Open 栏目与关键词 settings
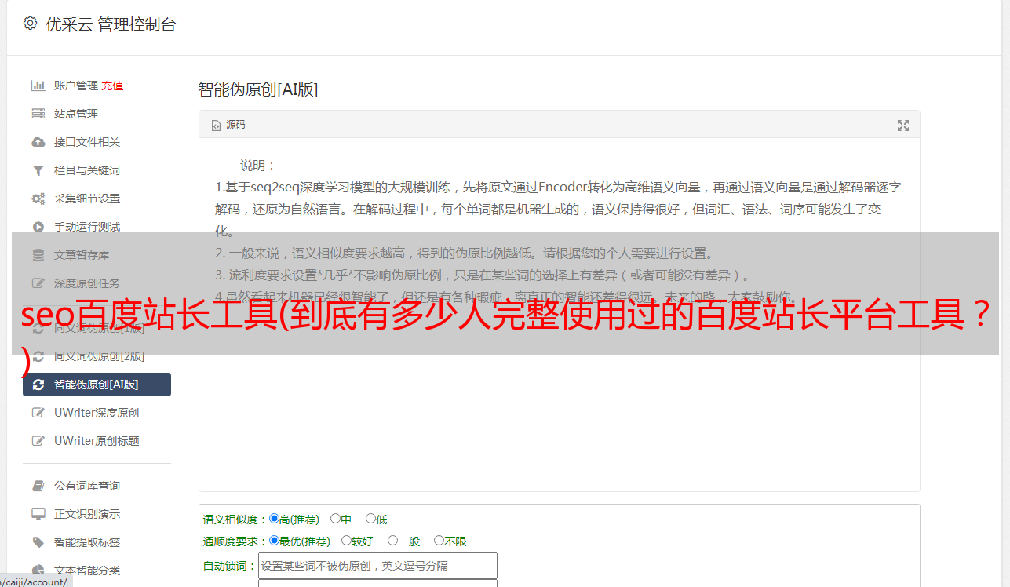Viewport: 1010px width, 587px height. 87,170
